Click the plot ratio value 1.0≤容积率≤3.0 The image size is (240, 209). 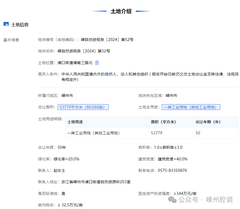click(x=168, y=147)
